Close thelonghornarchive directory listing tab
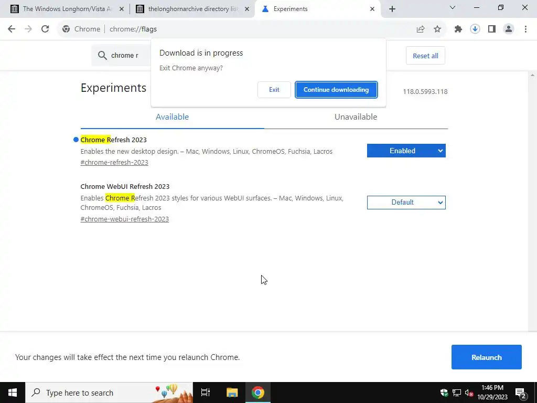The height and width of the screenshot is (403, 537). [x=247, y=9]
